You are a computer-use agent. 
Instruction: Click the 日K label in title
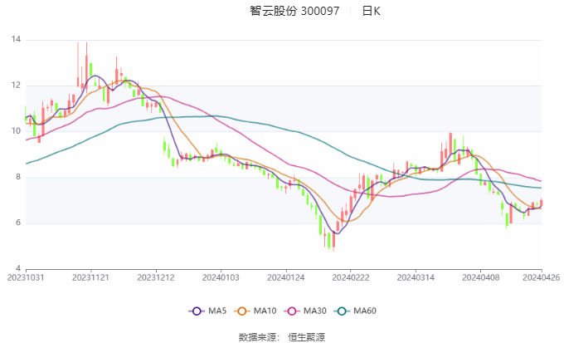(x=372, y=11)
